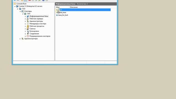Expand the Рабочие серверы node
This screenshot has height=99, width=176.
[25, 19]
